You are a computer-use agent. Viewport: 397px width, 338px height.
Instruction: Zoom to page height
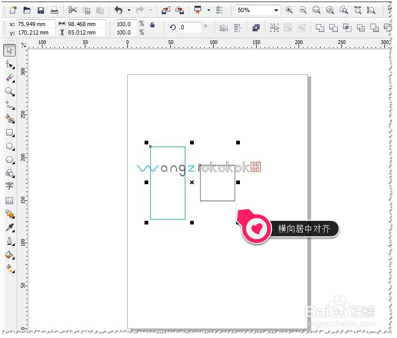pyautogui.click(x=371, y=10)
